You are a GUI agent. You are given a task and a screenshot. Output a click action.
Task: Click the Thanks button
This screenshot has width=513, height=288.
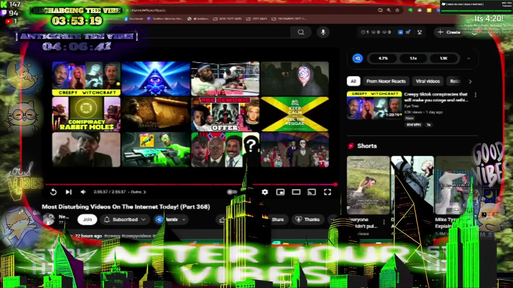coord(308,219)
